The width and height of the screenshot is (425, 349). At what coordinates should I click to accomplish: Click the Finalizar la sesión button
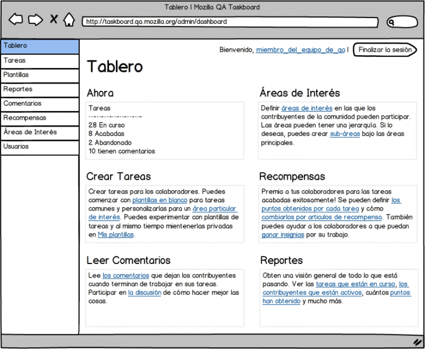pos(385,49)
